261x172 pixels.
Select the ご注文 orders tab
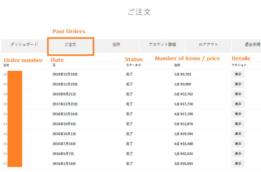tap(70, 45)
